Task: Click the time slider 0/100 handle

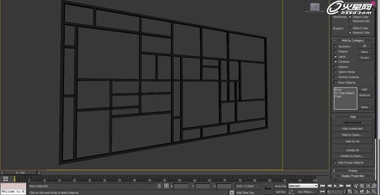Action: [21, 172]
